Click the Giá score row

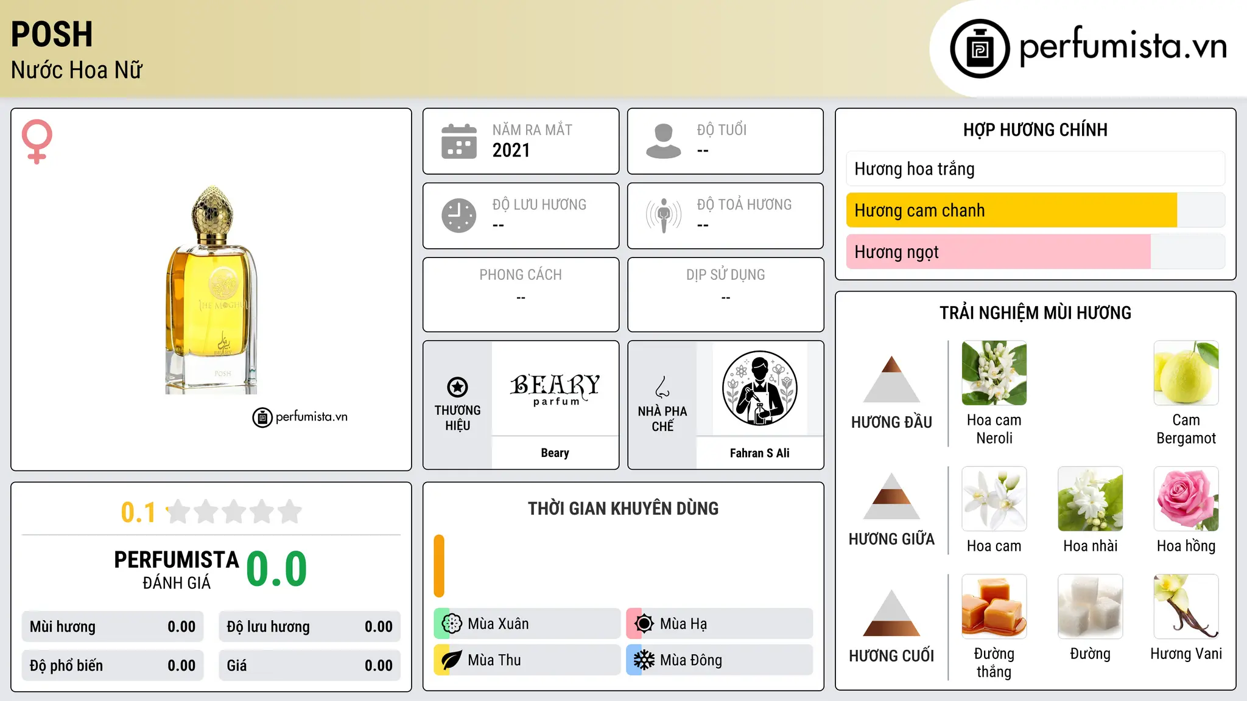[310, 666]
